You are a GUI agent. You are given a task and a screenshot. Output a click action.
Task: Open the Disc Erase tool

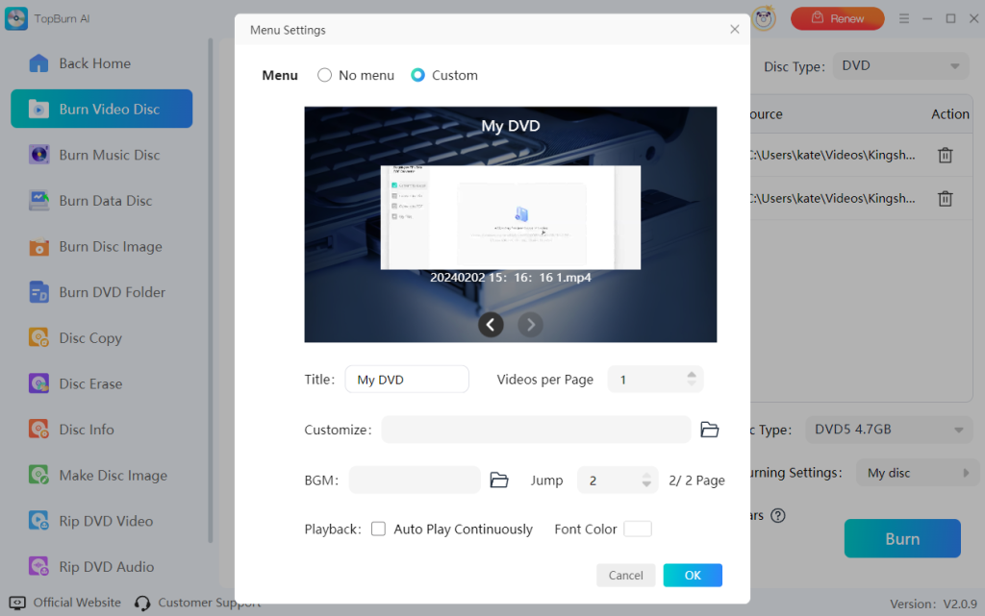tap(87, 383)
